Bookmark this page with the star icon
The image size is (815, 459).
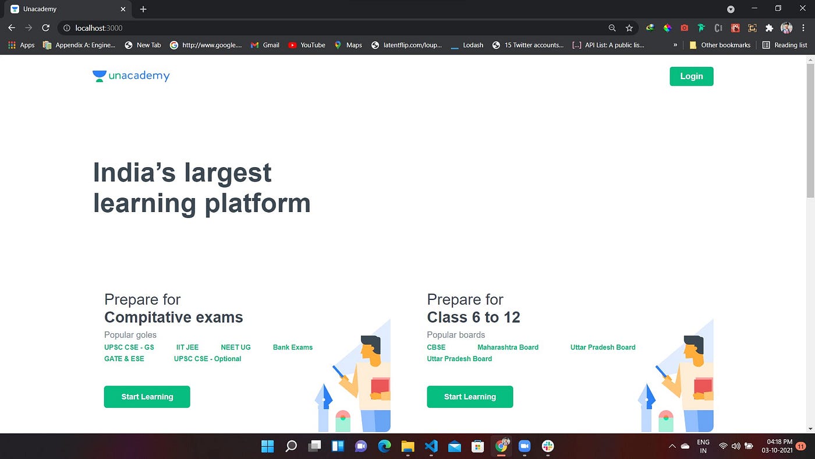click(x=629, y=28)
